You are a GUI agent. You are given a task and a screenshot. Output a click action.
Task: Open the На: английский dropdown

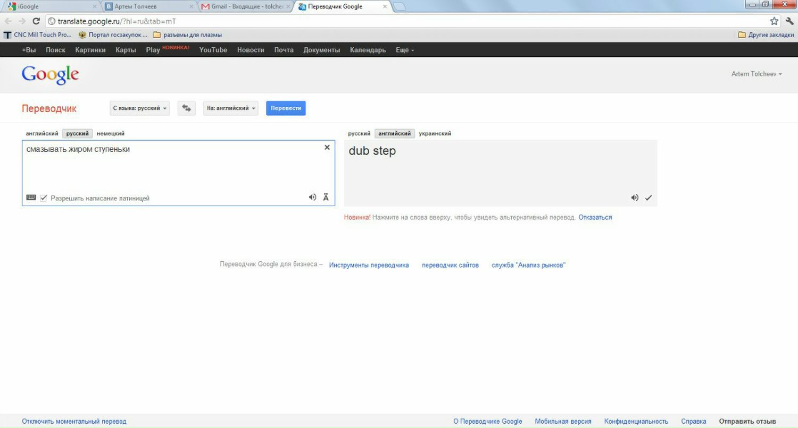pyautogui.click(x=230, y=108)
